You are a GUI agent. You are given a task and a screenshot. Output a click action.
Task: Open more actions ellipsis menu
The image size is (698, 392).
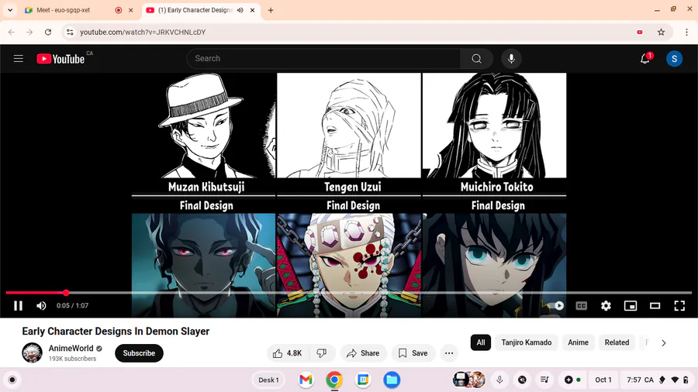(449, 353)
